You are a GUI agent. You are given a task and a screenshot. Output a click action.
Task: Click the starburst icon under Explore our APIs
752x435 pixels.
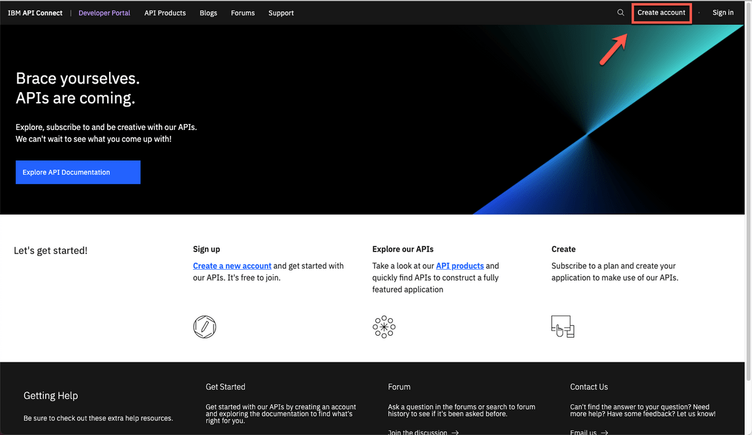(x=384, y=327)
